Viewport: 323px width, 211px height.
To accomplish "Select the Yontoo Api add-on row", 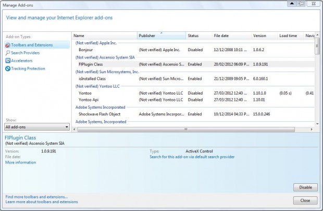I will pyautogui.click(x=193, y=100).
